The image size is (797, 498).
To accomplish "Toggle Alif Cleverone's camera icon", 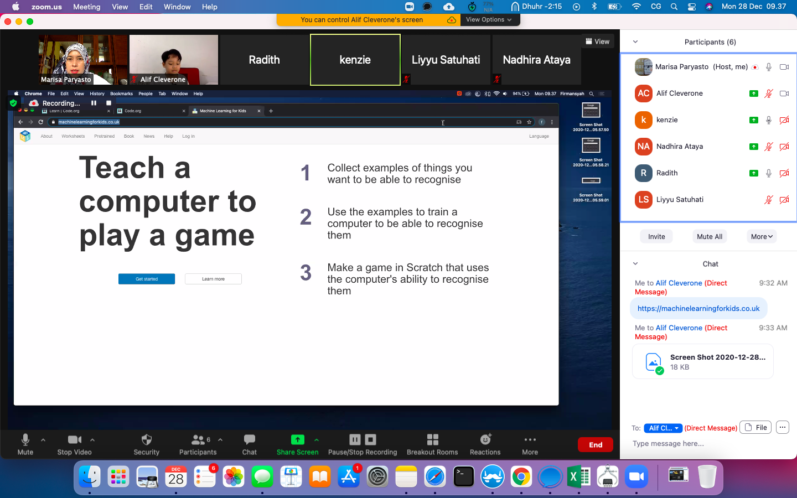I will (x=784, y=94).
